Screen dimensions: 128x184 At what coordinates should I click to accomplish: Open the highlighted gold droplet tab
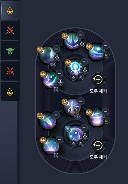tap(10, 10)
